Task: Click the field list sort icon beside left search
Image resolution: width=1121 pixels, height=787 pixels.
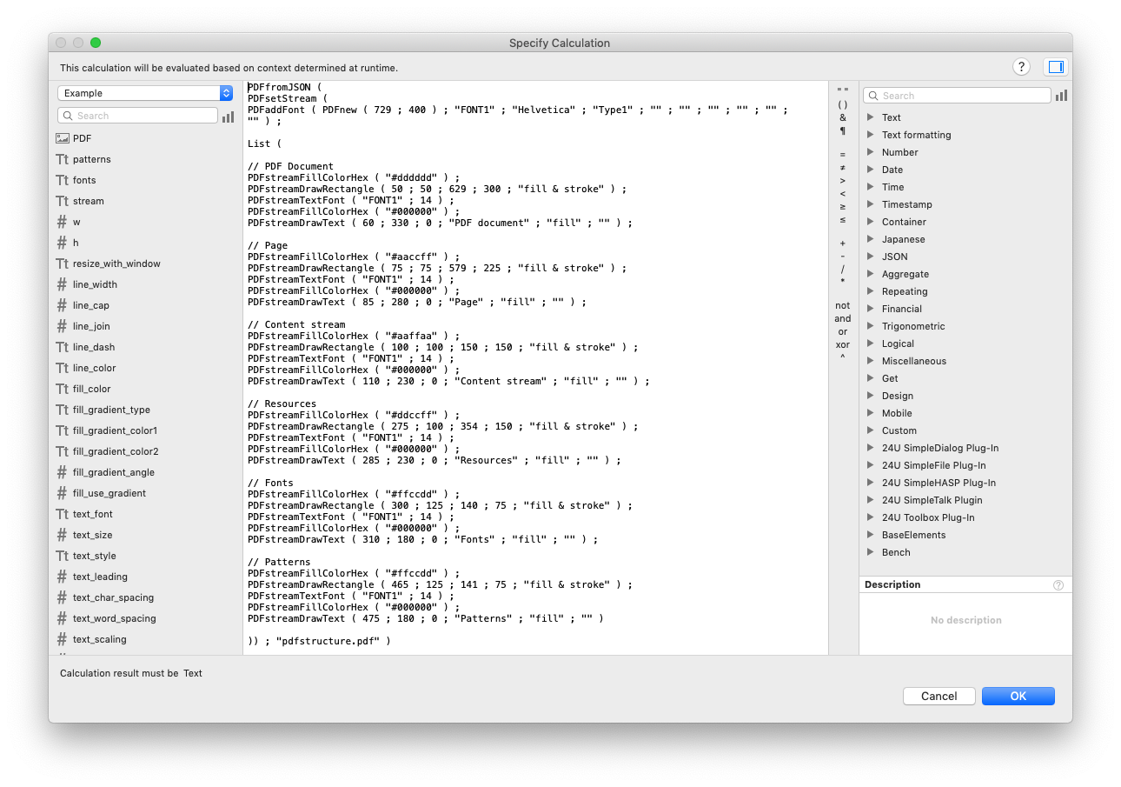Action: tap(228, 116)
